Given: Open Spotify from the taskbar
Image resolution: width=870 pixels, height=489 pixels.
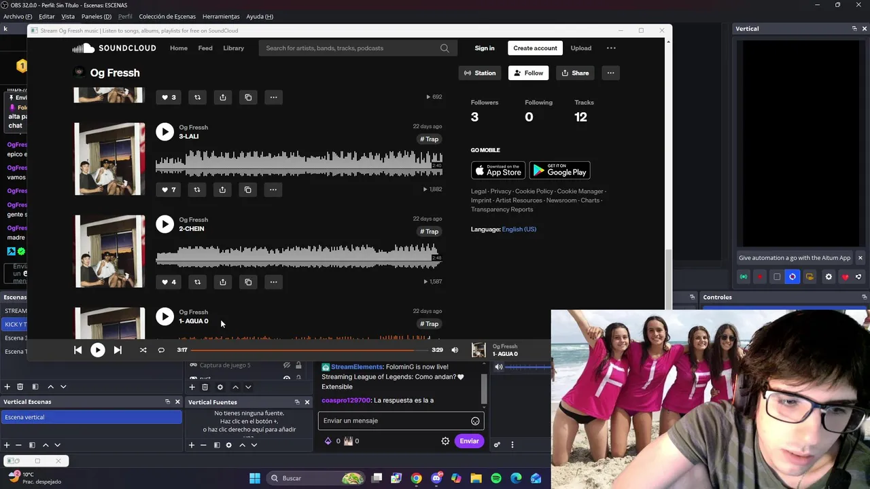Looking at the screenshot, I should pos(496,478).
